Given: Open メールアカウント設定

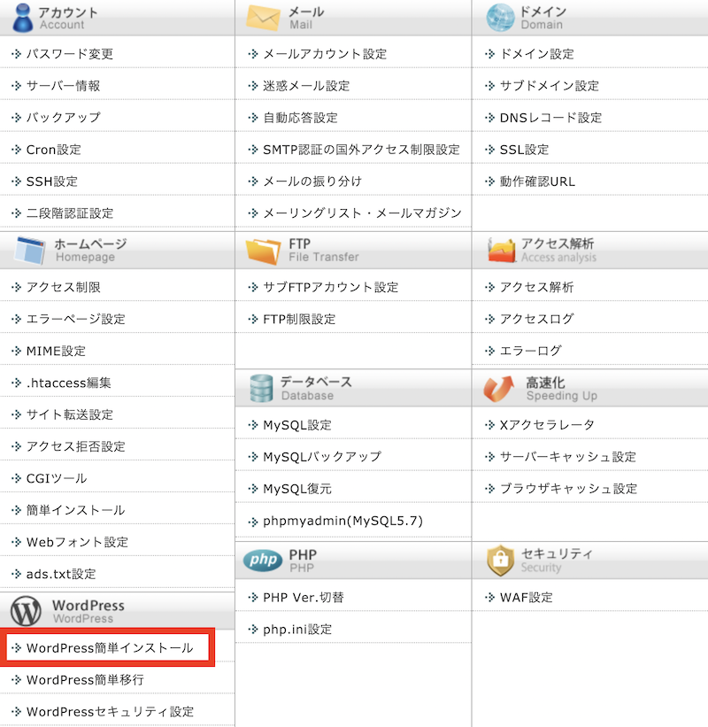Looking at the screenshot, I should coord(325,54).
